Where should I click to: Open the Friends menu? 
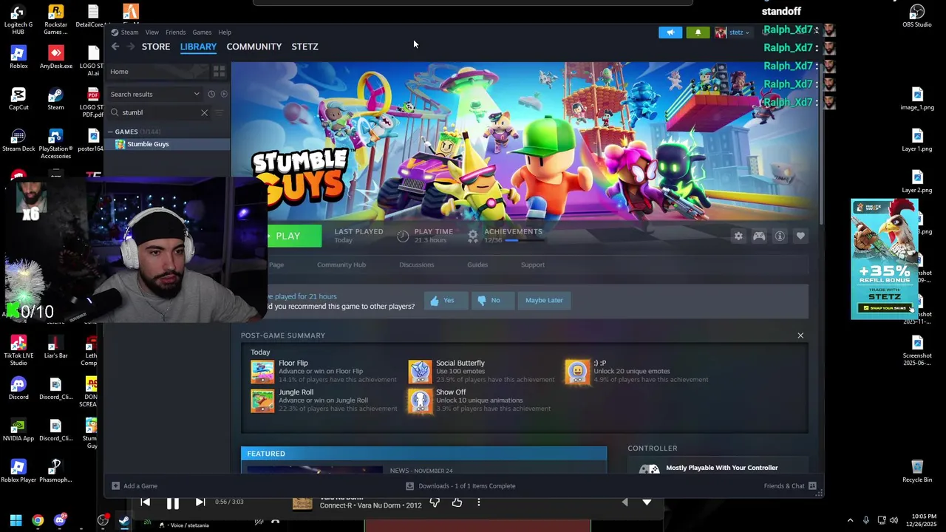(x=176, y=33)
